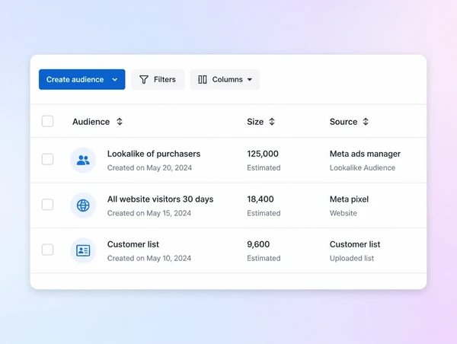Open Lookalike of purchasers audience
Viewport: 457px width, 344px height.
154,154
